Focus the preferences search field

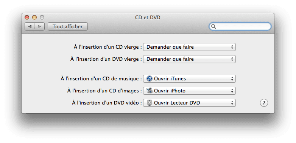pyautogui.click(x=240, y=26)
